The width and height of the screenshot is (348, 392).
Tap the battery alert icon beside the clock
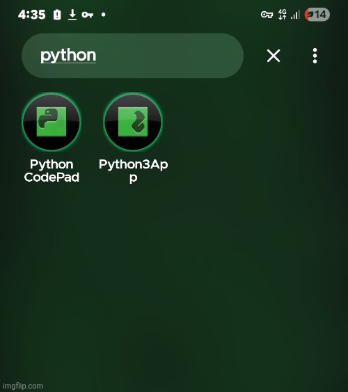pyautogui.click(x=57, y=15)
